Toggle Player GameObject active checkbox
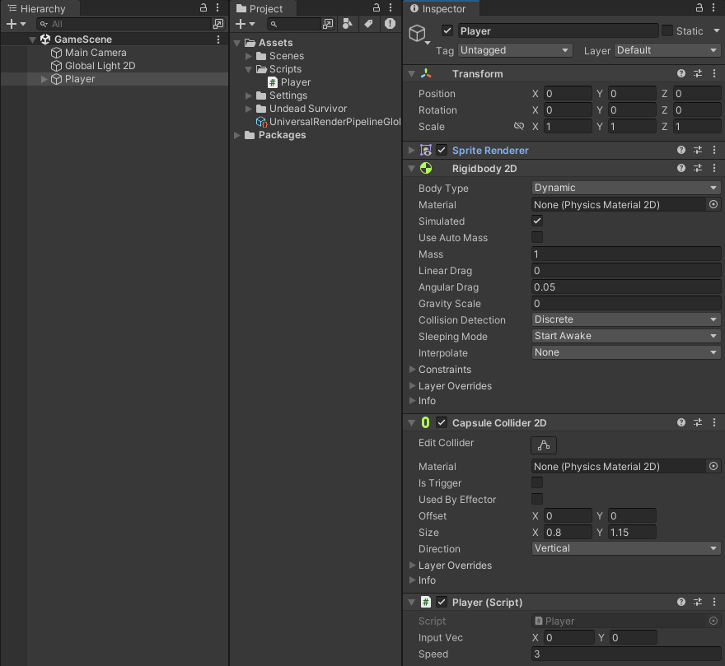This screenshot has width=725, height=666. 447,30
